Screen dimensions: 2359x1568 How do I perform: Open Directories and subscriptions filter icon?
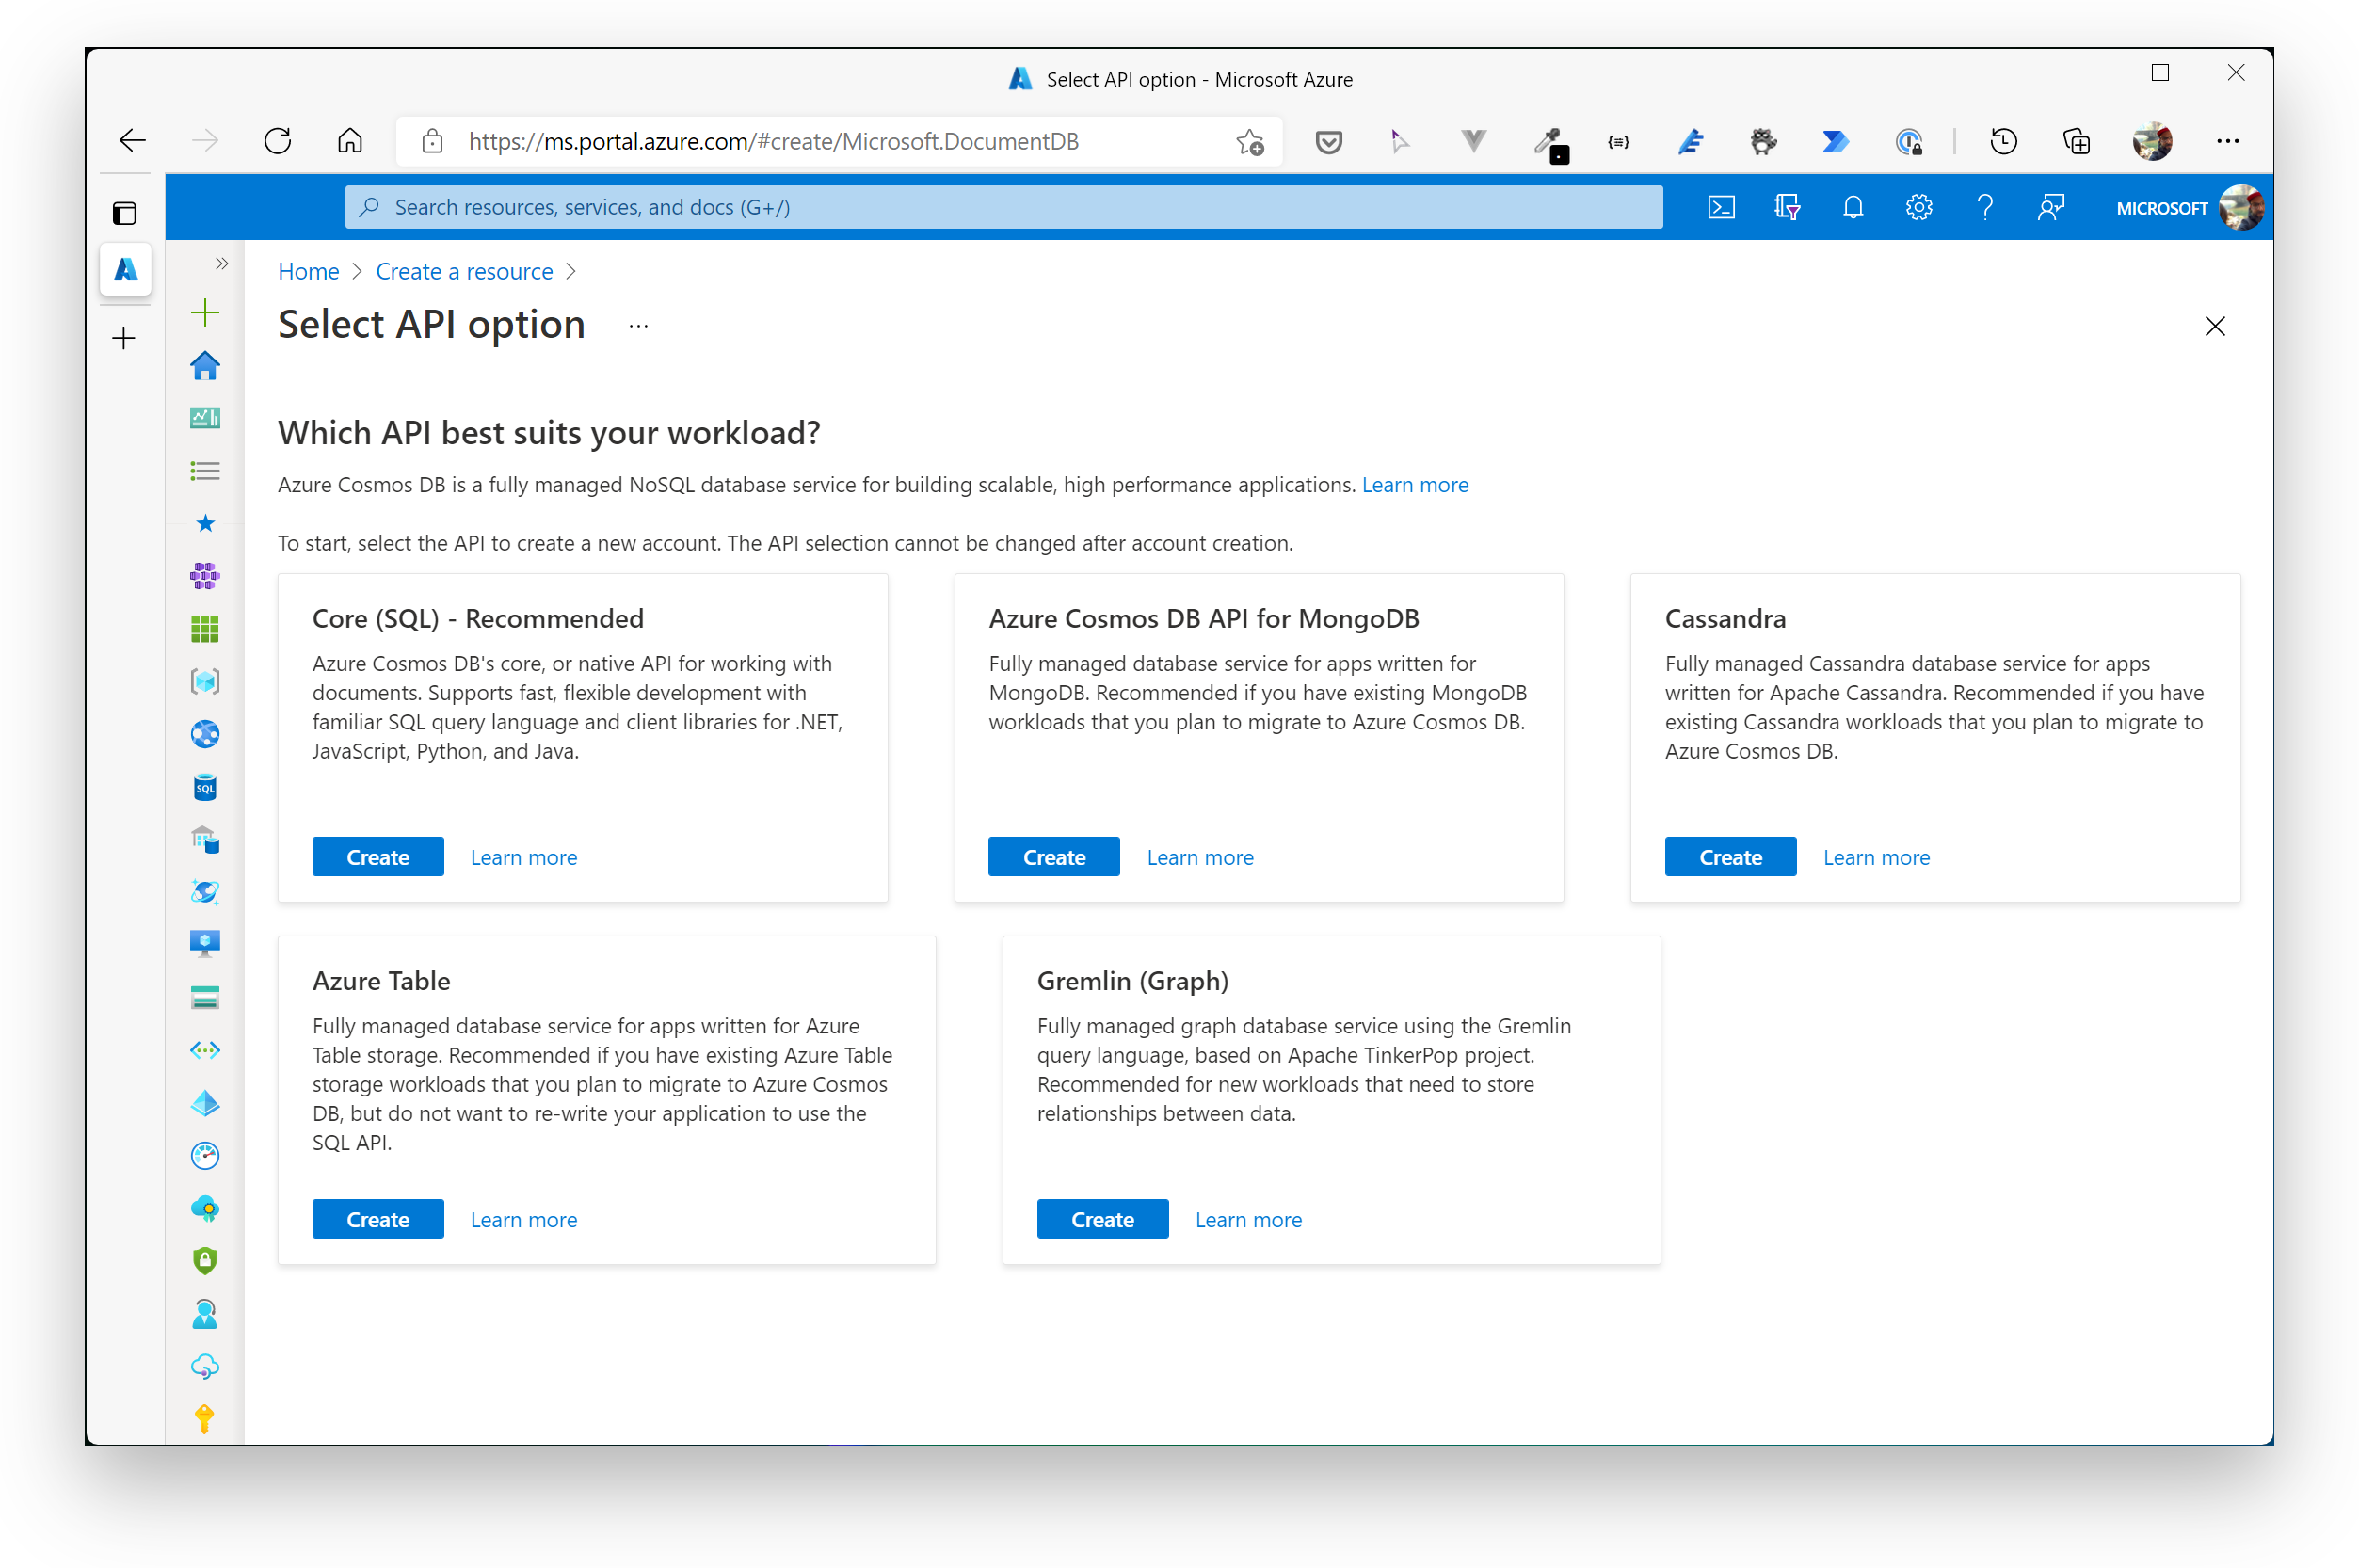(x=1786, y=207)
